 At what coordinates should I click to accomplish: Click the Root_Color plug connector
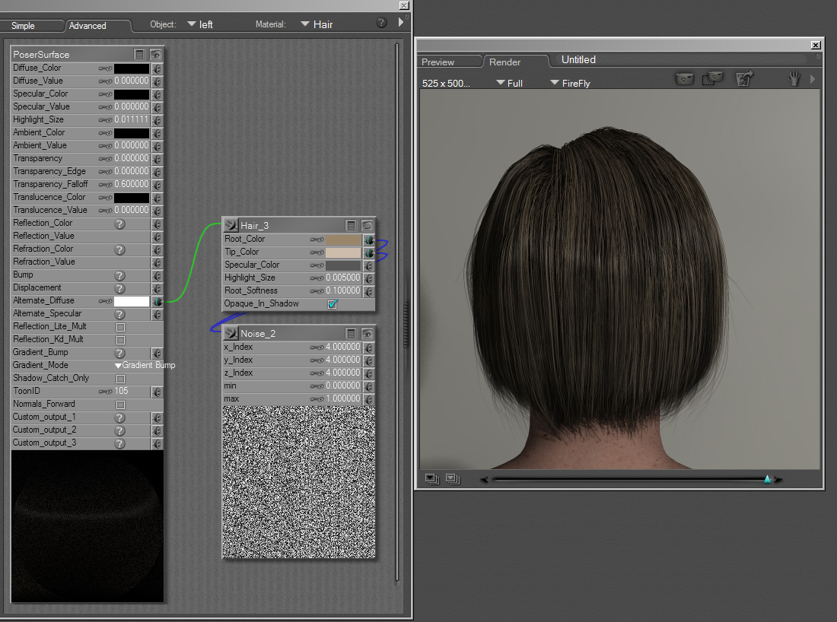tap(369, 239)
